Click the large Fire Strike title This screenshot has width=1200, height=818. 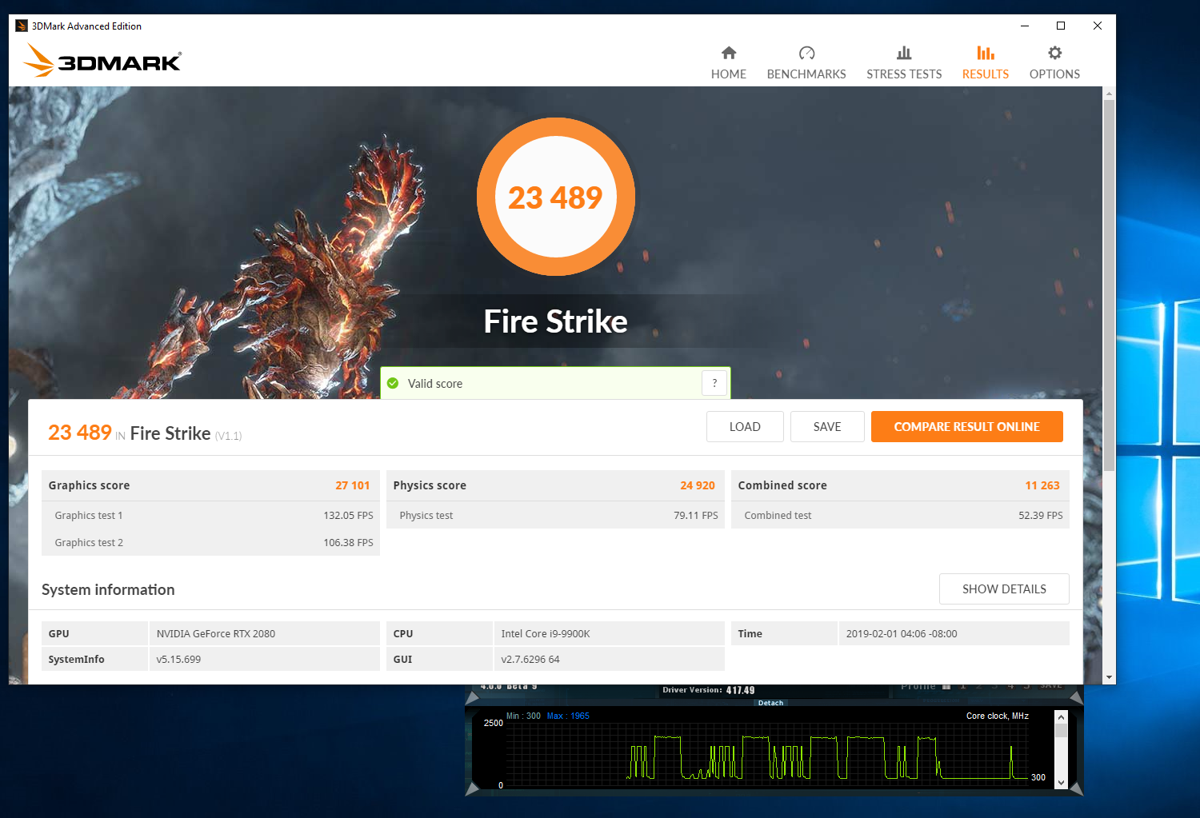tap(555, 321)
